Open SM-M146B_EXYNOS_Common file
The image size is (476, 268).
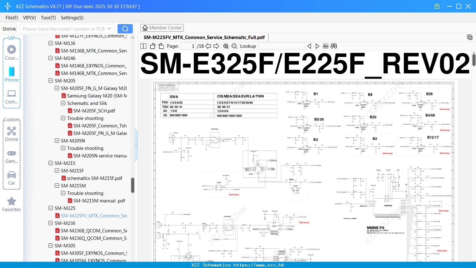94,66
